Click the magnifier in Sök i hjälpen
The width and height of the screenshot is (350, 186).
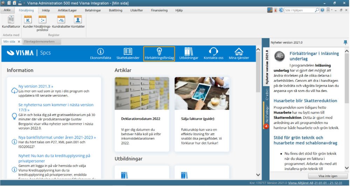[317, 10]
